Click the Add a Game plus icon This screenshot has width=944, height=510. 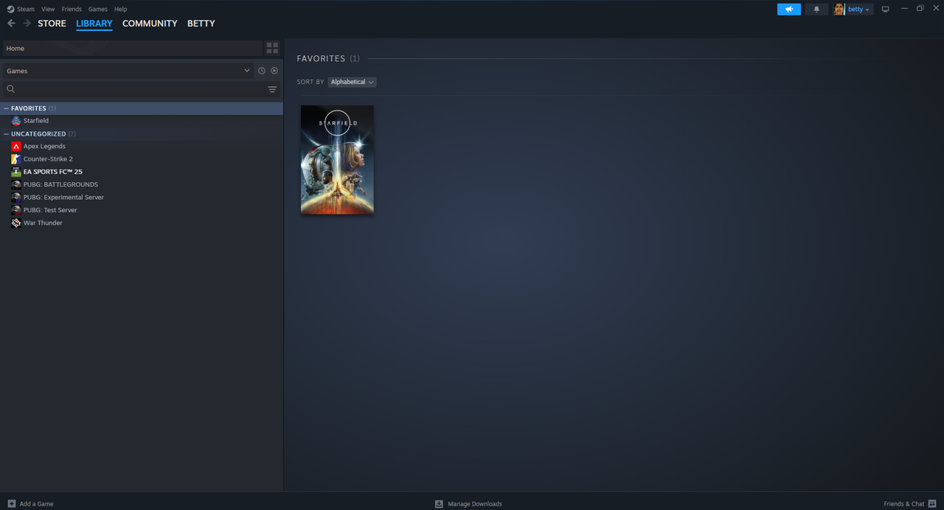[12, 504]
